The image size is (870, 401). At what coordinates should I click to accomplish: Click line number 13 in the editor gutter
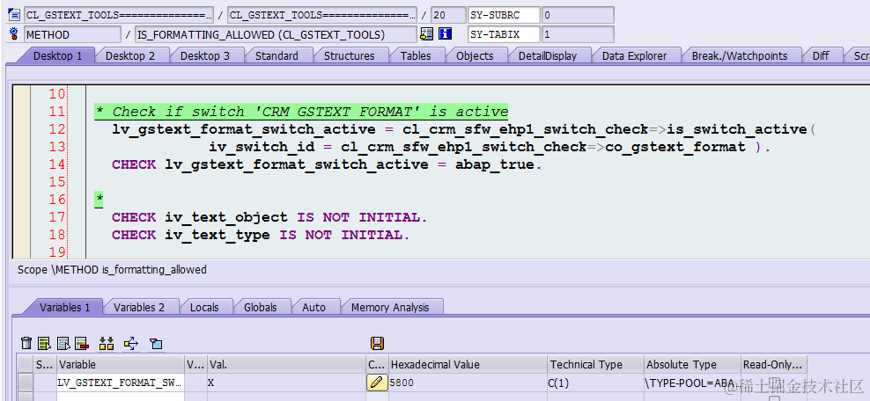[x=56, y=147]
